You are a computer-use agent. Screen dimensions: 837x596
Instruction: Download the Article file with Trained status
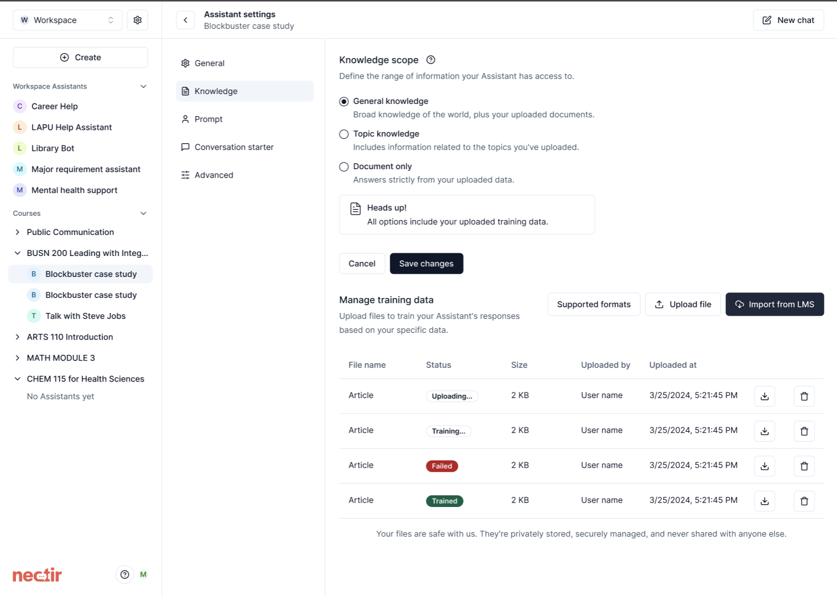(764, 501)
